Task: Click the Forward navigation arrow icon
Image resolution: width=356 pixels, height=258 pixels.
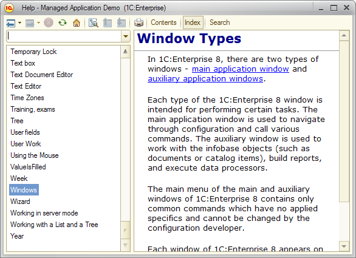Action: click(x=30, y=23)
